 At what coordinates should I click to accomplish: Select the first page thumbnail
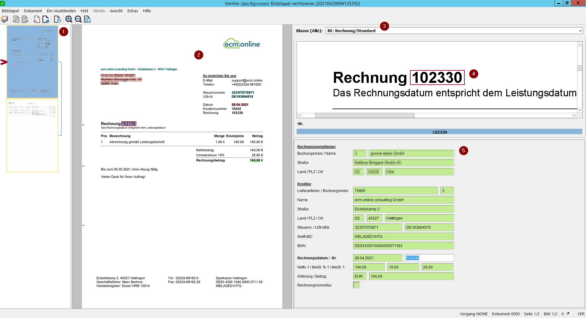click(x=32, y=62)
